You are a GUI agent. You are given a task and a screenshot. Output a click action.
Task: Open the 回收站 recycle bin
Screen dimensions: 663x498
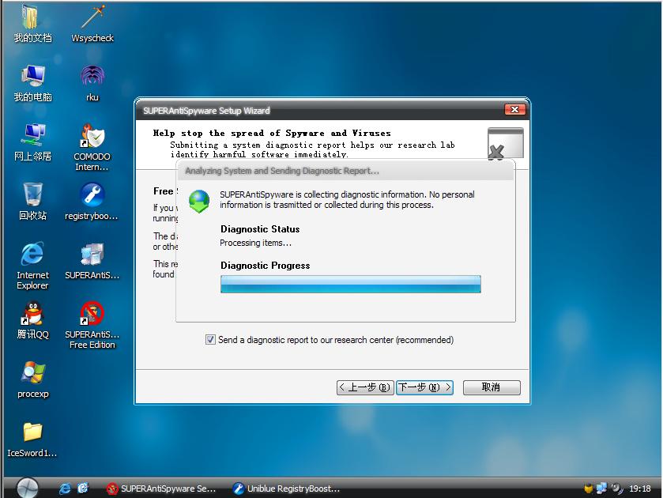(x=32, y=202)
